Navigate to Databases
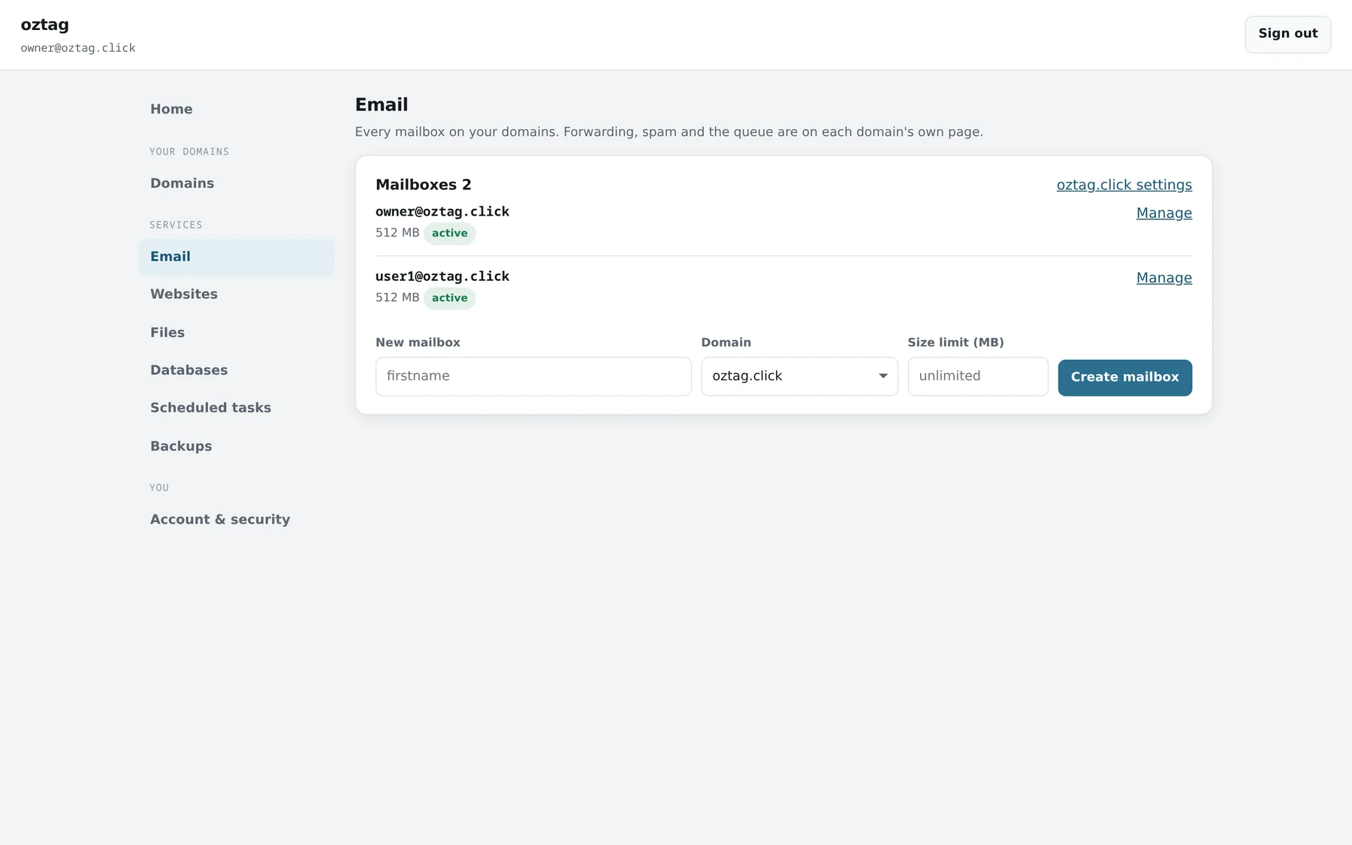The width and height of the screenshot is (1352, 845). click(236, 370)
